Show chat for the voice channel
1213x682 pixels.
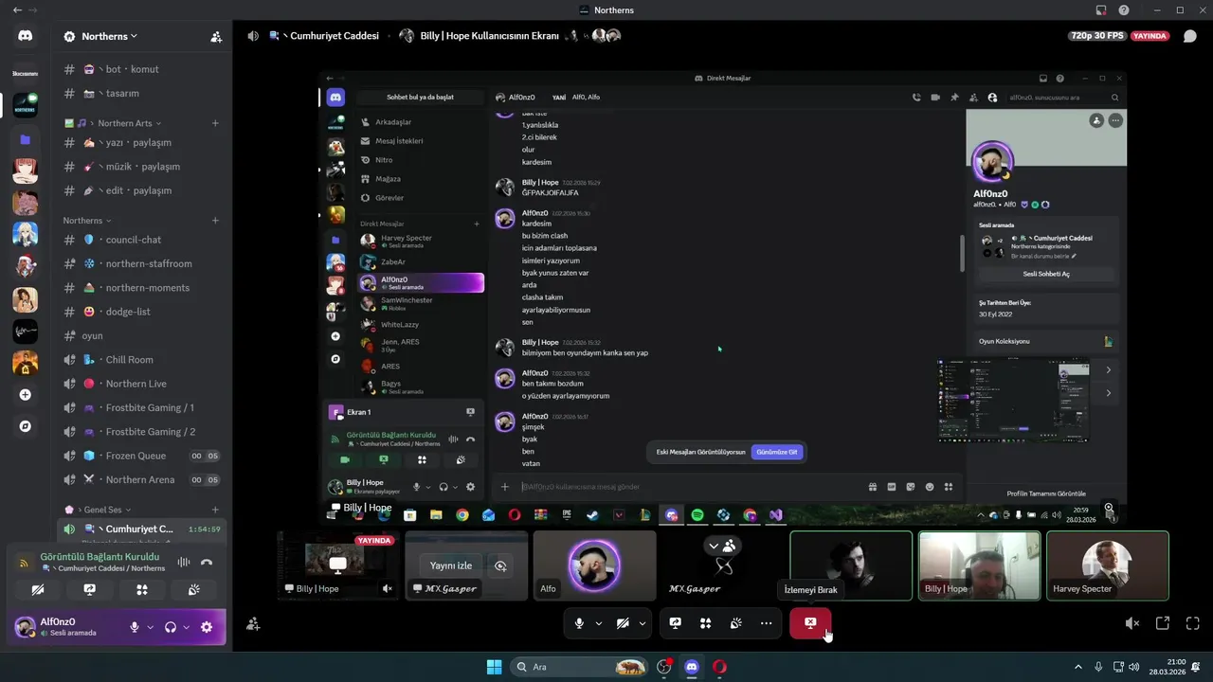1190,36
